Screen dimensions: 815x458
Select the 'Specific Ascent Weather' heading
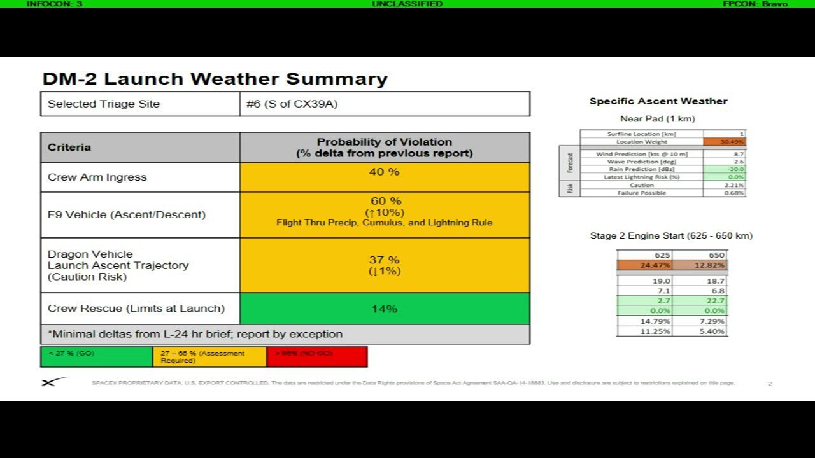[x=658, y=101]
